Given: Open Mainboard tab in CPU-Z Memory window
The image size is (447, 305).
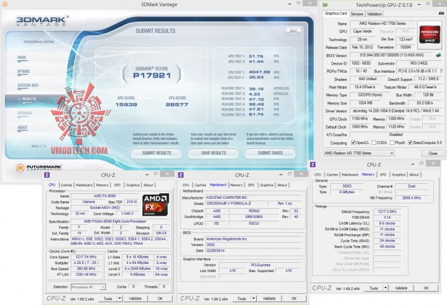Looking at the screenshot, I should click(350, 175).
